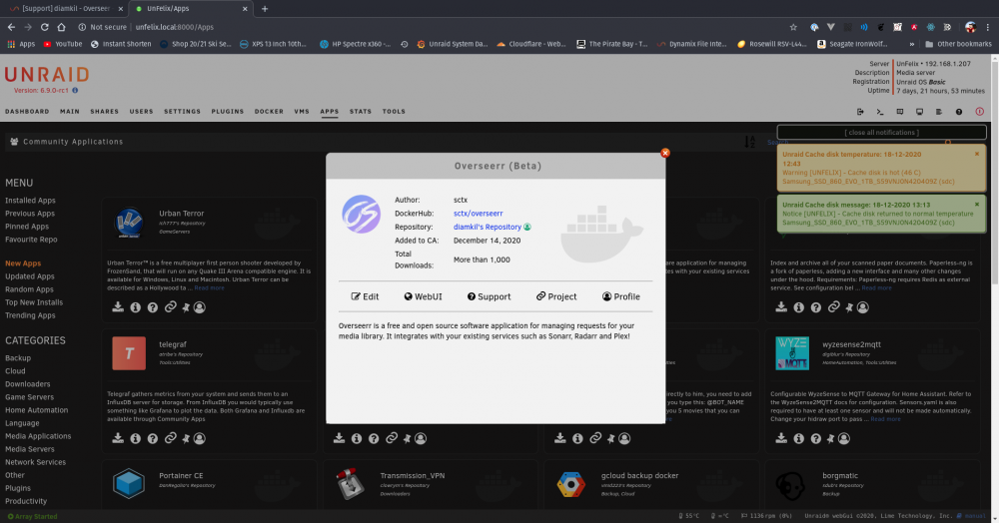The image size is (999, 523).
Task: Select Favourite Repo in the menu
Action: pyautogui.click(x=31, y=240)
